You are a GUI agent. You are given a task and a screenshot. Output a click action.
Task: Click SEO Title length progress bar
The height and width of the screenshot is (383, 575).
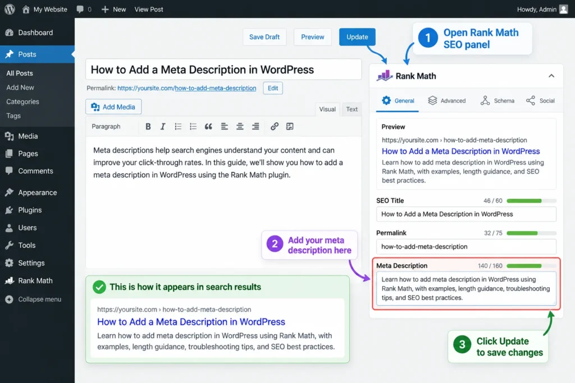(x=531, y=201)
